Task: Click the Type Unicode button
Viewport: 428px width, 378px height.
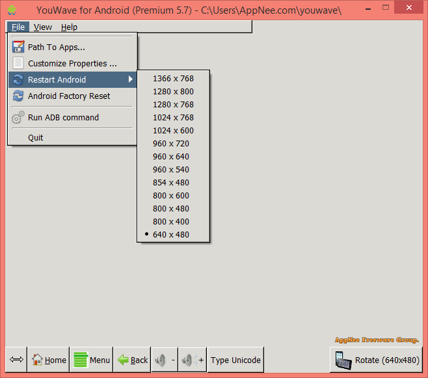Action: pyautogui.click(x=235, y=360)
